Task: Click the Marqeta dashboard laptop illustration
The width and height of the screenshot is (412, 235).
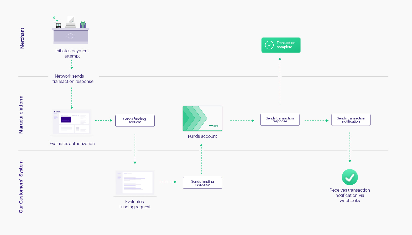Action: tap(72, 123)
